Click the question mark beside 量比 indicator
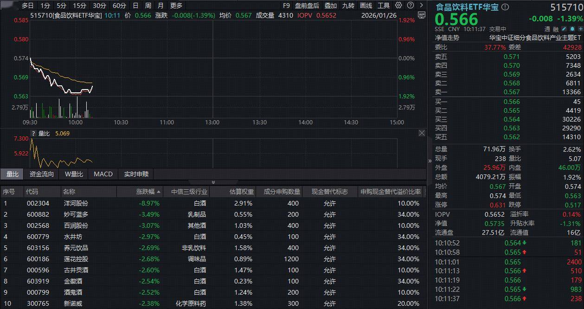This screenshot has height=309, width=584. point(33,134)
